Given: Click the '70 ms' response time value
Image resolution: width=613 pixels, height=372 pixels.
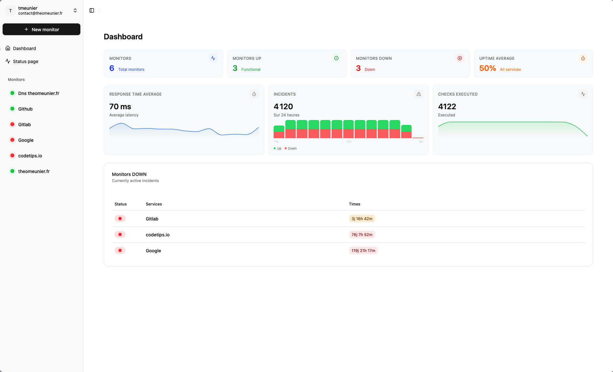Looking at the screenshot, I should pos(120,107).
